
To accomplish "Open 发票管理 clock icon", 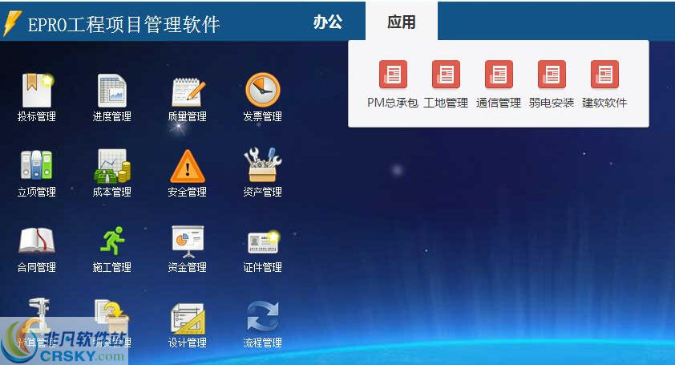I will (x=263, y=90).
